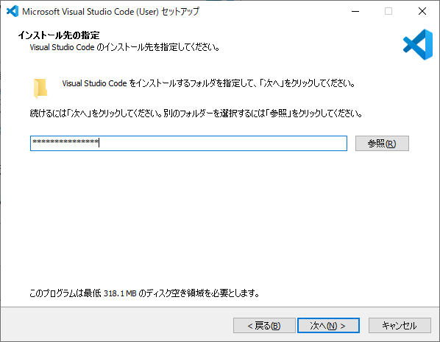Viewport: 440px width, 342px height.
Task: Proceed with the 次へ(N) button
Action: coord(328,326)
